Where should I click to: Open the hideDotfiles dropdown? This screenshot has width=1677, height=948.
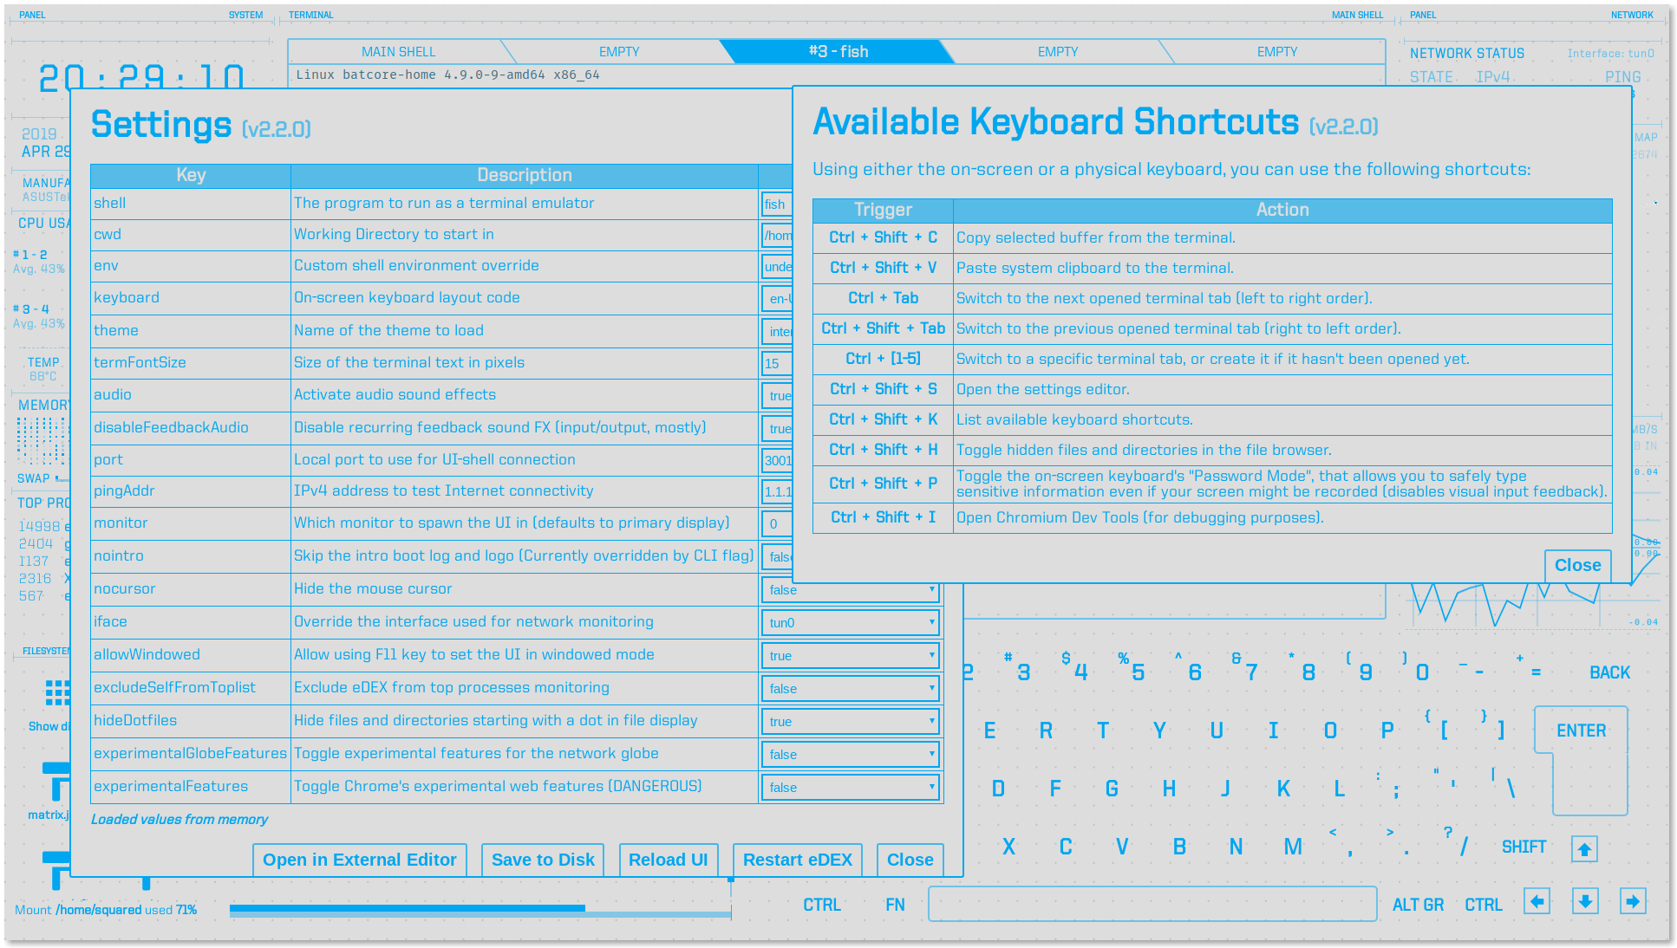click(849, 721)
